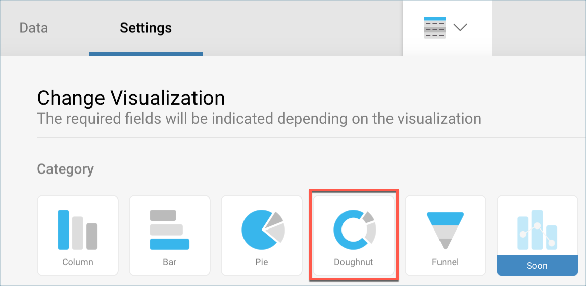Click the blue Soon banner
Screen dimensions: 586x286
(x=537, y=266)
